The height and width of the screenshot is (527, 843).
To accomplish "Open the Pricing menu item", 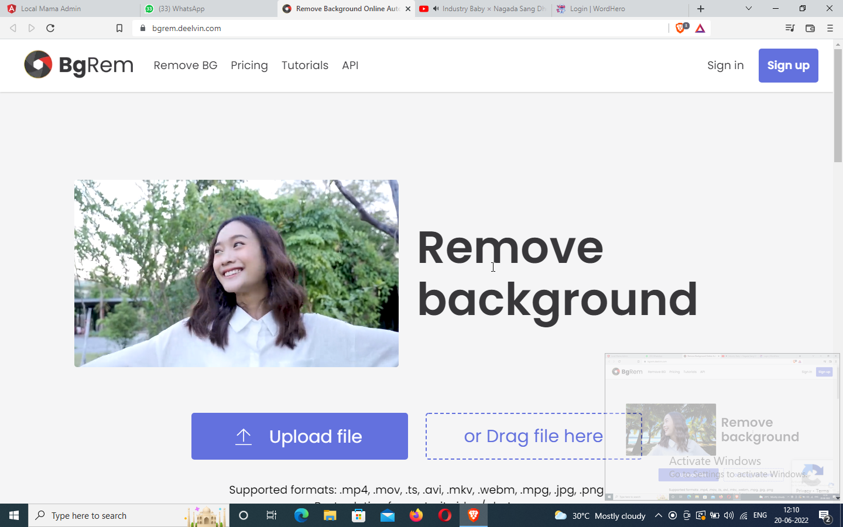I will (x=249, y=66).
